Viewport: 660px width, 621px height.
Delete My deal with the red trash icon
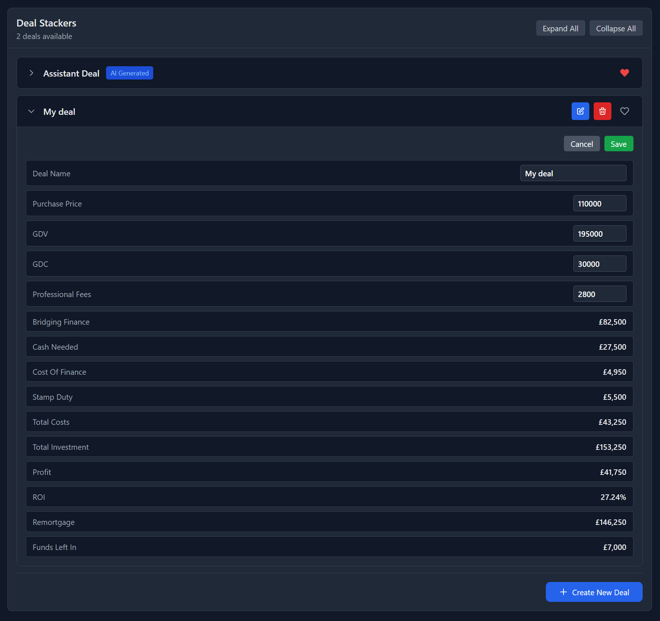point(602,111)
